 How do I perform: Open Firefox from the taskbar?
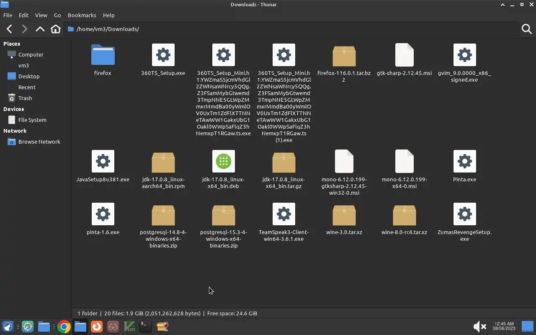[97, 327]
